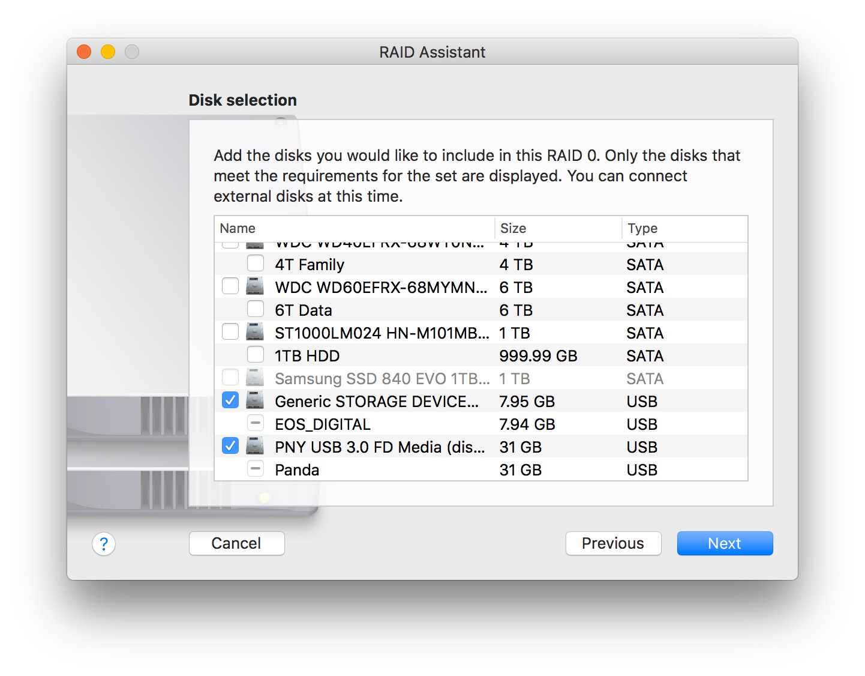Viewport: 865px width, 676px height.
Task: Click the 7.95 GB size value
Action: [x=527, y=402]
